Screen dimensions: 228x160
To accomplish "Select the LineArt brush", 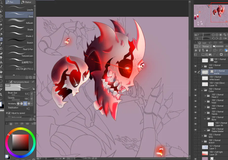I will click(x=19, y=8).
